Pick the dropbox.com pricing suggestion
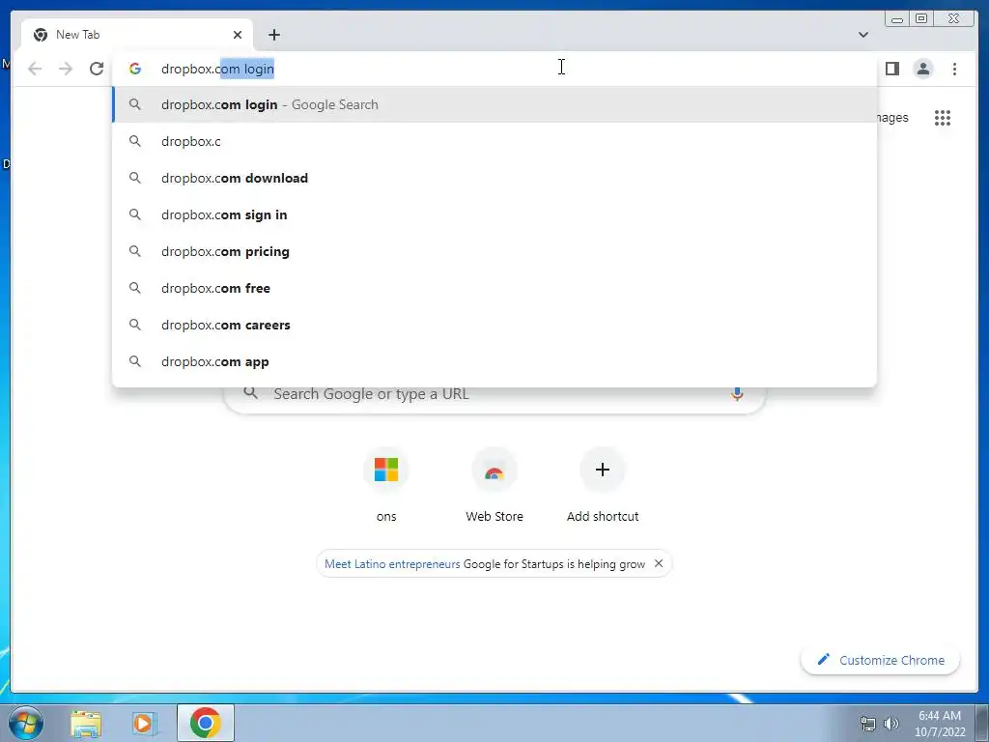The image size is (989, 742). pos(494,251)
